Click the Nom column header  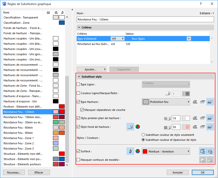[23, 12]
